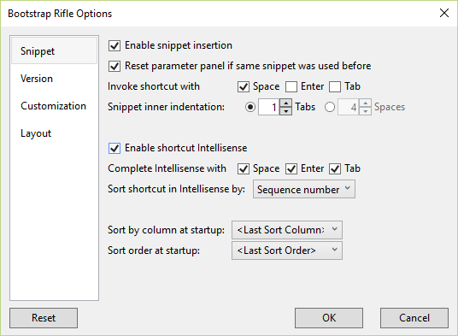458x336 pixels.
Task: Uncheck Space for Invoke shortcut with
Action: [x=244, y=86]
